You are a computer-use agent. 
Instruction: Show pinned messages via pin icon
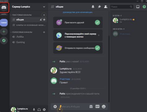point(99,7)
